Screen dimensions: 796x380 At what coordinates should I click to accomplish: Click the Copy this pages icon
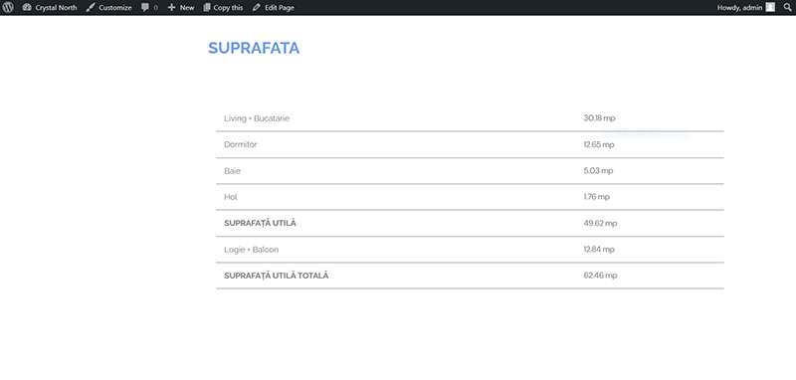tap(207, 8)
